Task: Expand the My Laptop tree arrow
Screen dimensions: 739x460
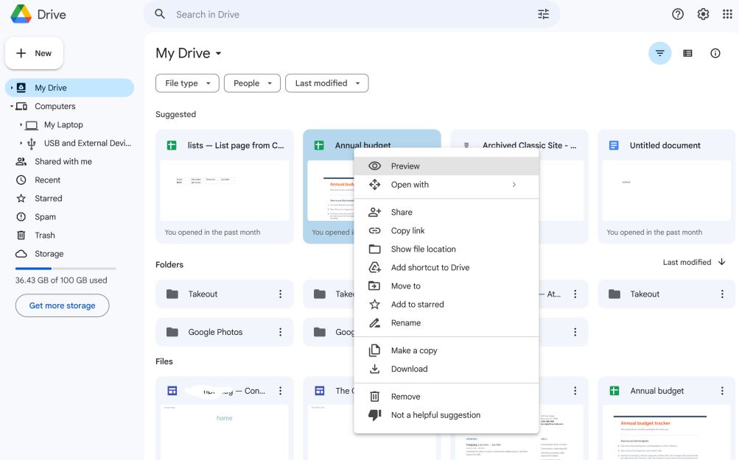Action: click(21, 125)
